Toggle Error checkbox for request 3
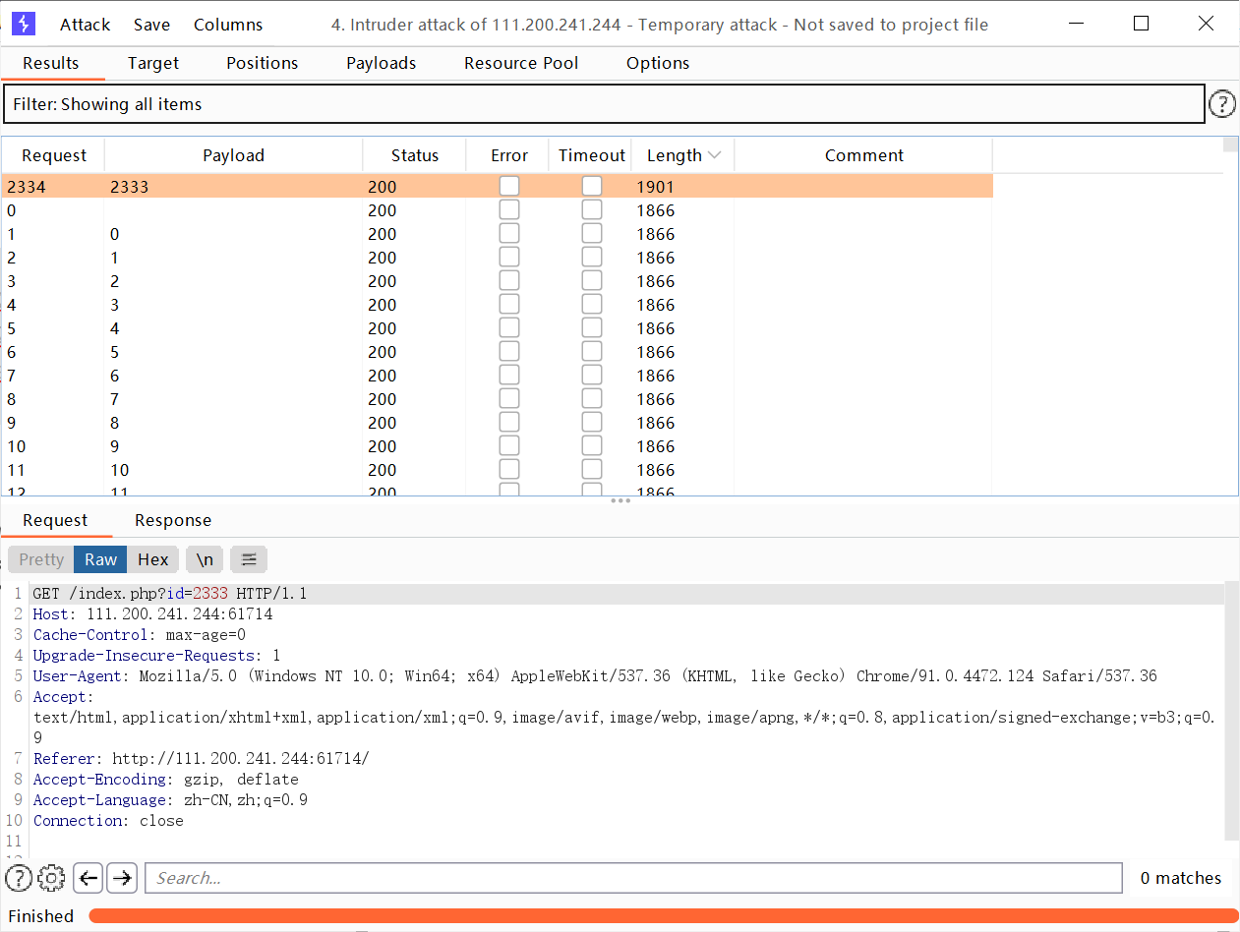1240x932 pixels. pos(509,280)
